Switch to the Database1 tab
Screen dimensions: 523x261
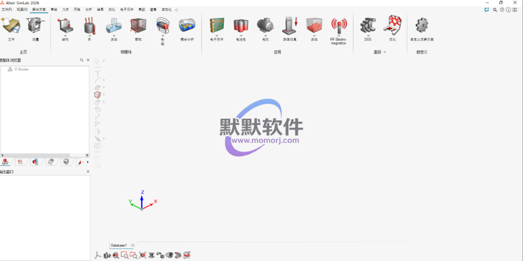pos(118,245)
